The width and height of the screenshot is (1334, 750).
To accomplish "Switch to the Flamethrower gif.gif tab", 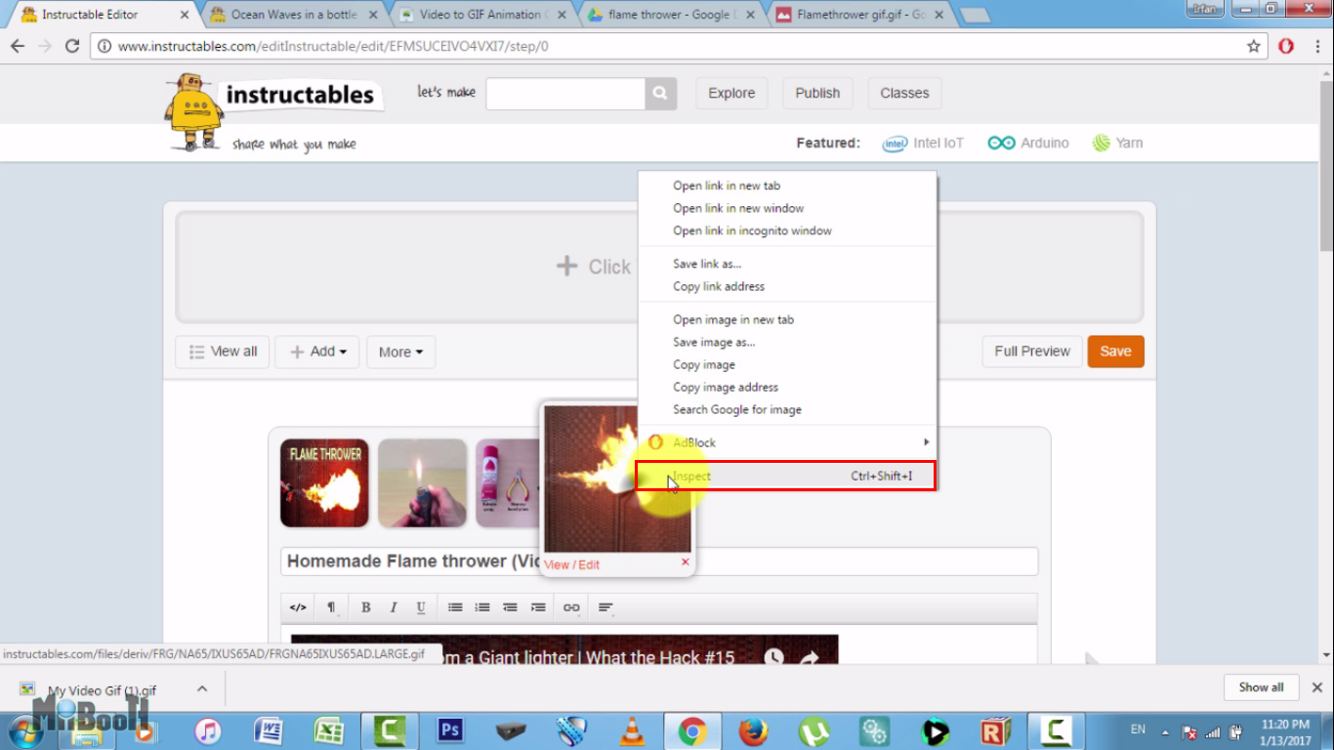I will coord(857,15).
